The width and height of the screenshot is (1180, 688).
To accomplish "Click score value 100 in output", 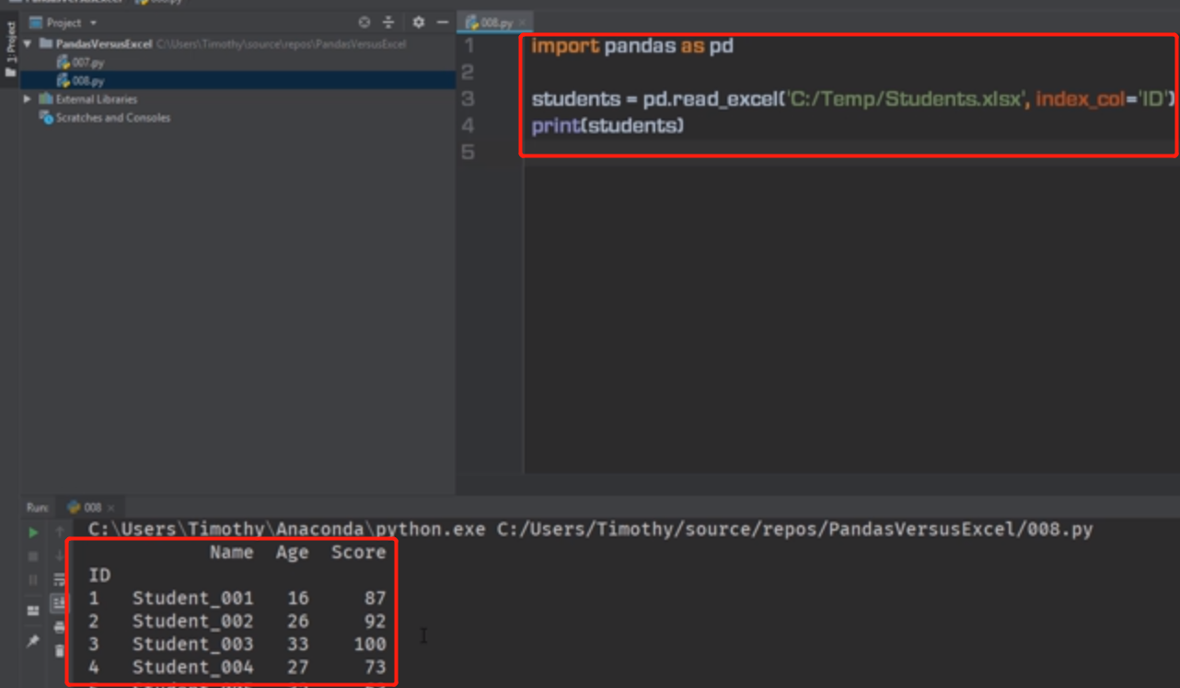I will 370,644.
